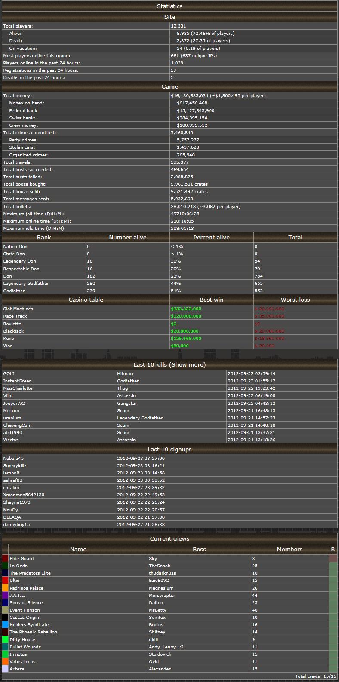Click the red R status cell for Elite Guard
The height and width of the screenshot is (682, 339).
(333, 559)
